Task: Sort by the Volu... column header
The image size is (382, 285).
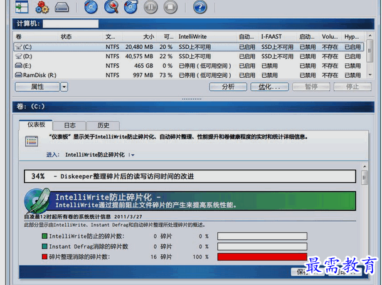Action: click(330, 37)
